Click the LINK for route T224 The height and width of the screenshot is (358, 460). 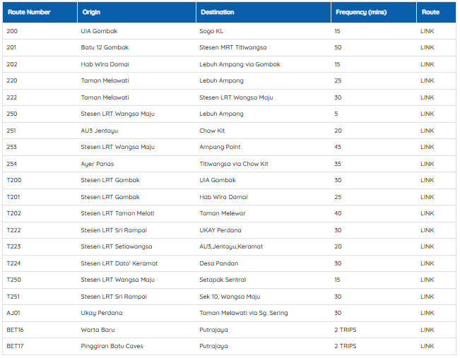(427, 263)
